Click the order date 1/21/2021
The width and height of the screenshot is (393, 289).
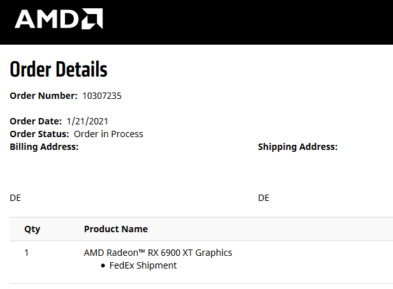pos(88,121)
